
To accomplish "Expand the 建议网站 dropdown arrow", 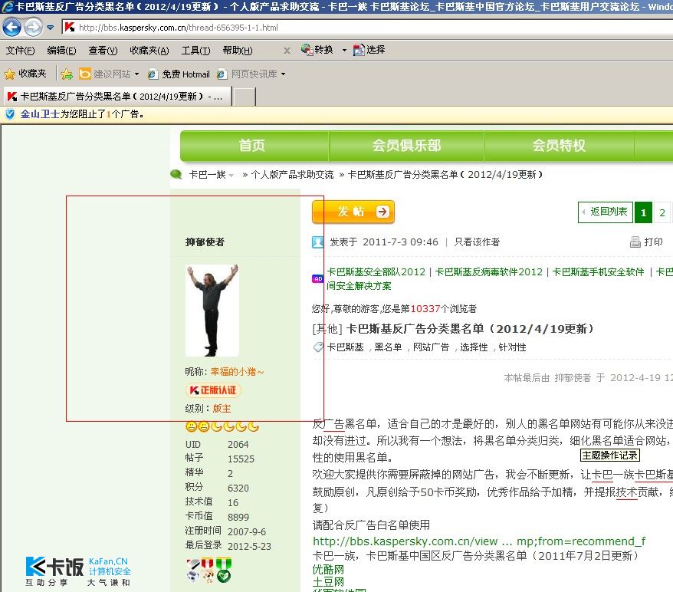I will pos(137,74).
